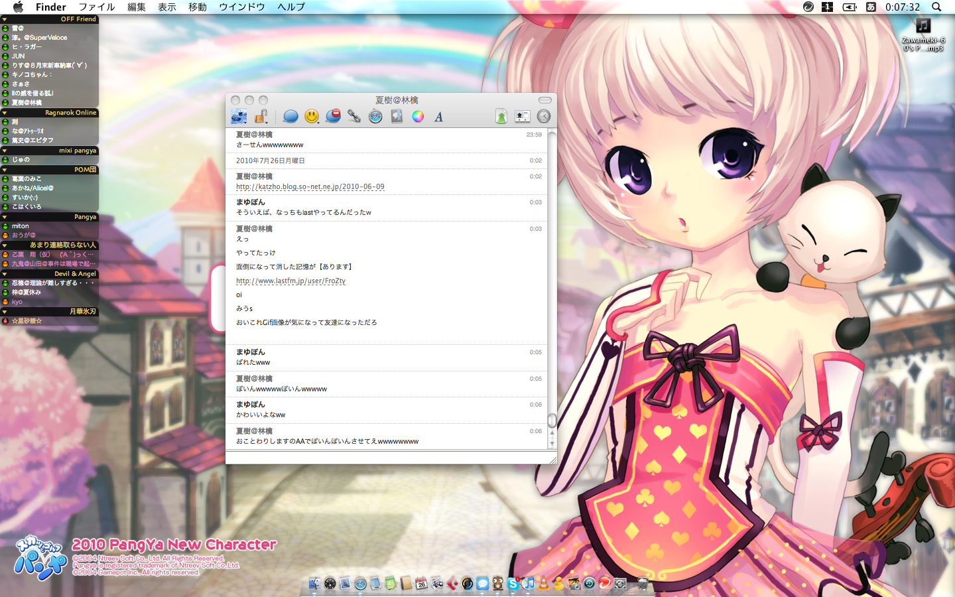Open the lastfm.jp user FroZty link
The height and width of the screenshot is (597, 955).
pyautogui.click(x=290, y=281)
